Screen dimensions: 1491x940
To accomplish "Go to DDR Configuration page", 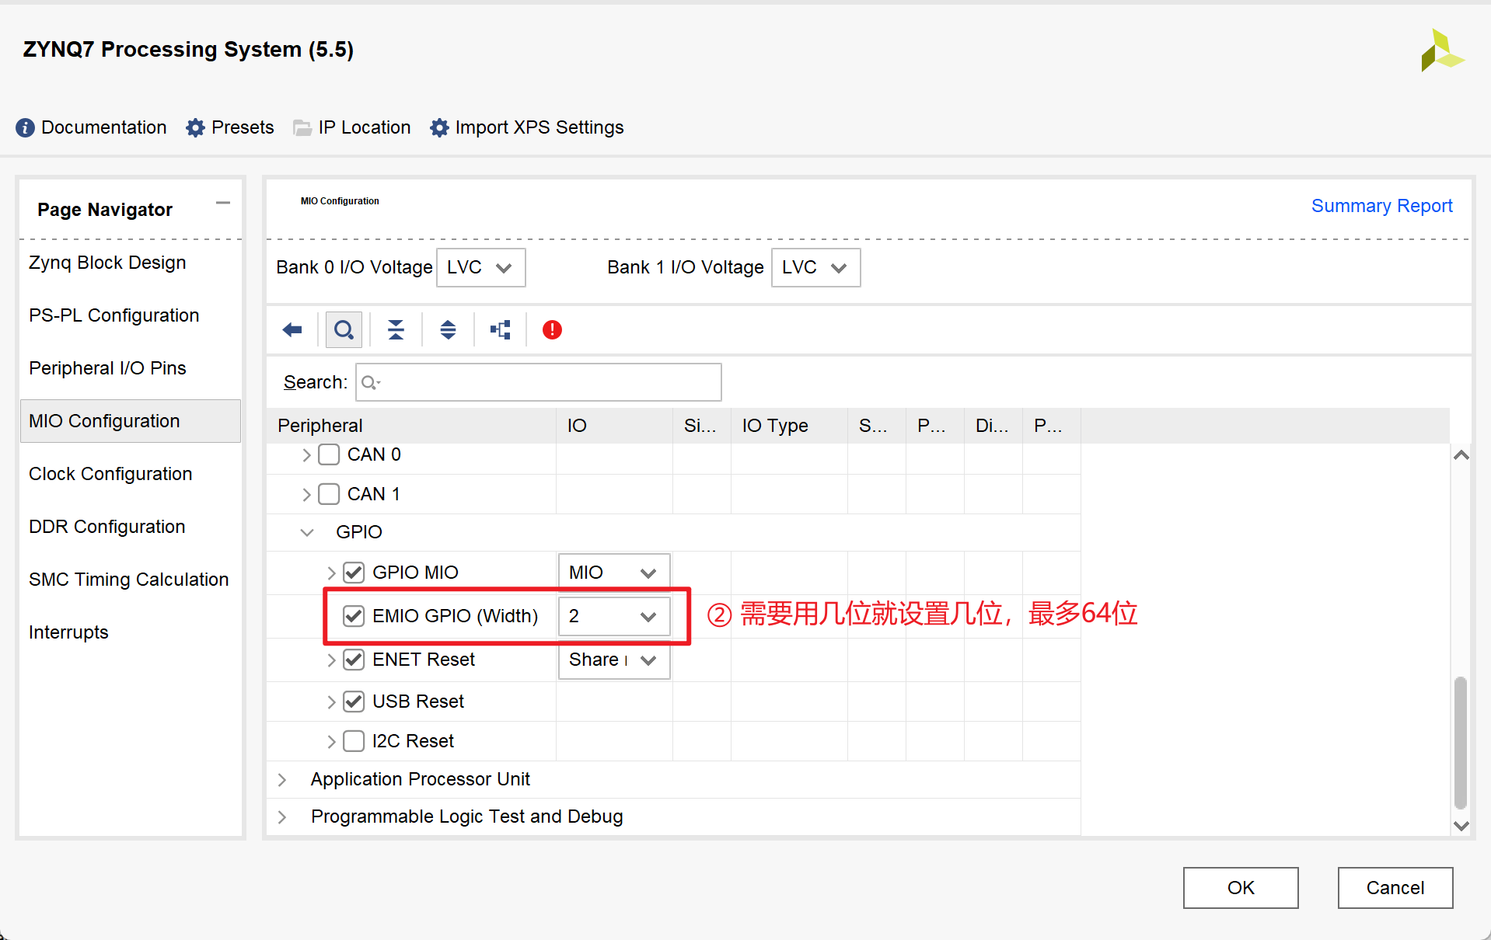I will coord(107,527).
